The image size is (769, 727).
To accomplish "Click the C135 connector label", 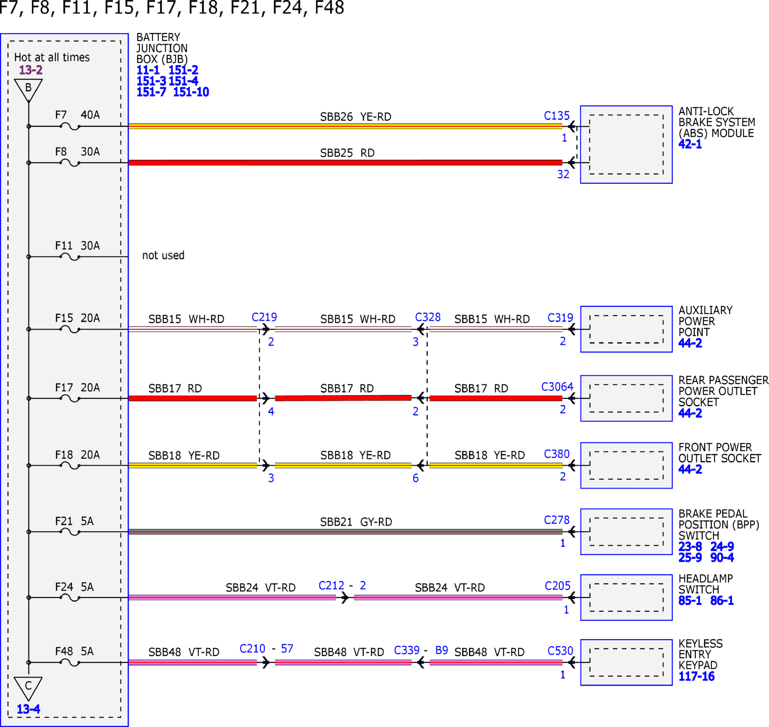I will click(556, 115).
